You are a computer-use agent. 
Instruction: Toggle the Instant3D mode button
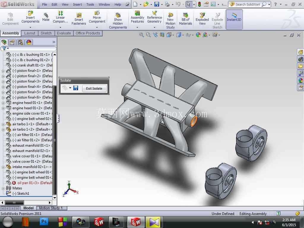tap(234, 19)
